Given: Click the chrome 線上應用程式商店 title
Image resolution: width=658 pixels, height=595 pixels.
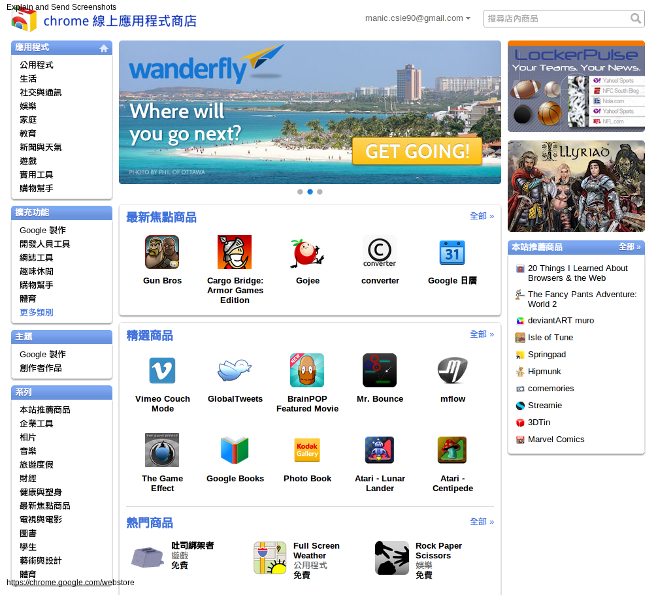Looking at the screenshot, I should pyautogui.click(x=120, y=21).
